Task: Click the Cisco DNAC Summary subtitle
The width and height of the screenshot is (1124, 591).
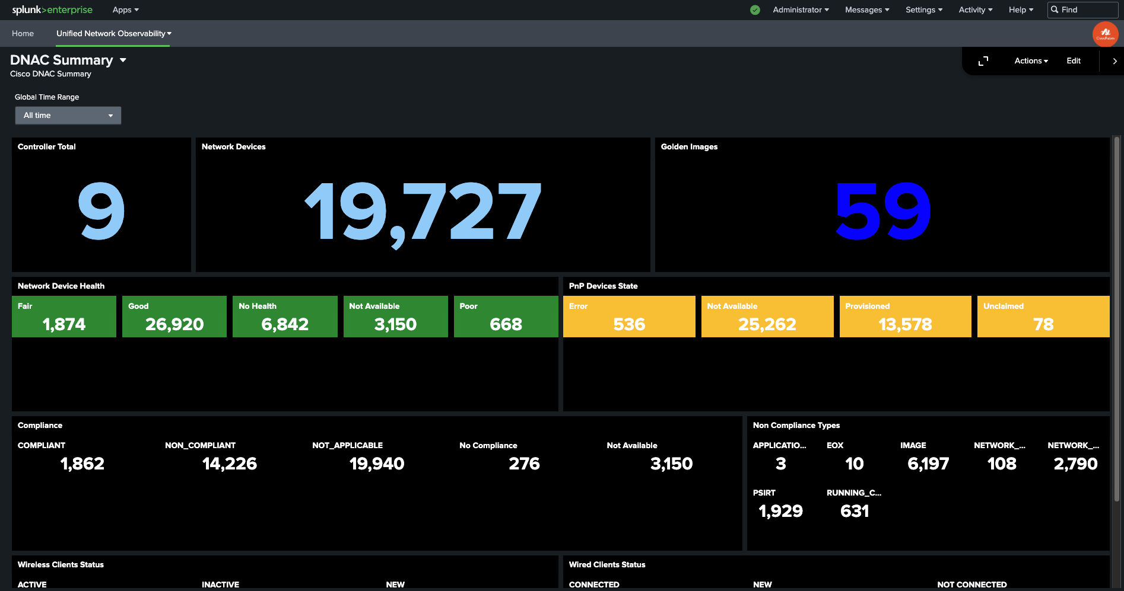Action: [x=50, y=74]
